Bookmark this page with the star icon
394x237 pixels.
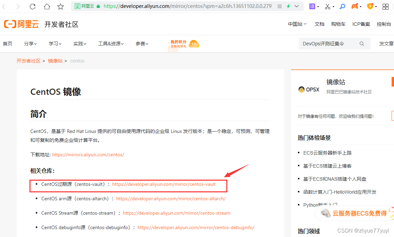(61, 6)
